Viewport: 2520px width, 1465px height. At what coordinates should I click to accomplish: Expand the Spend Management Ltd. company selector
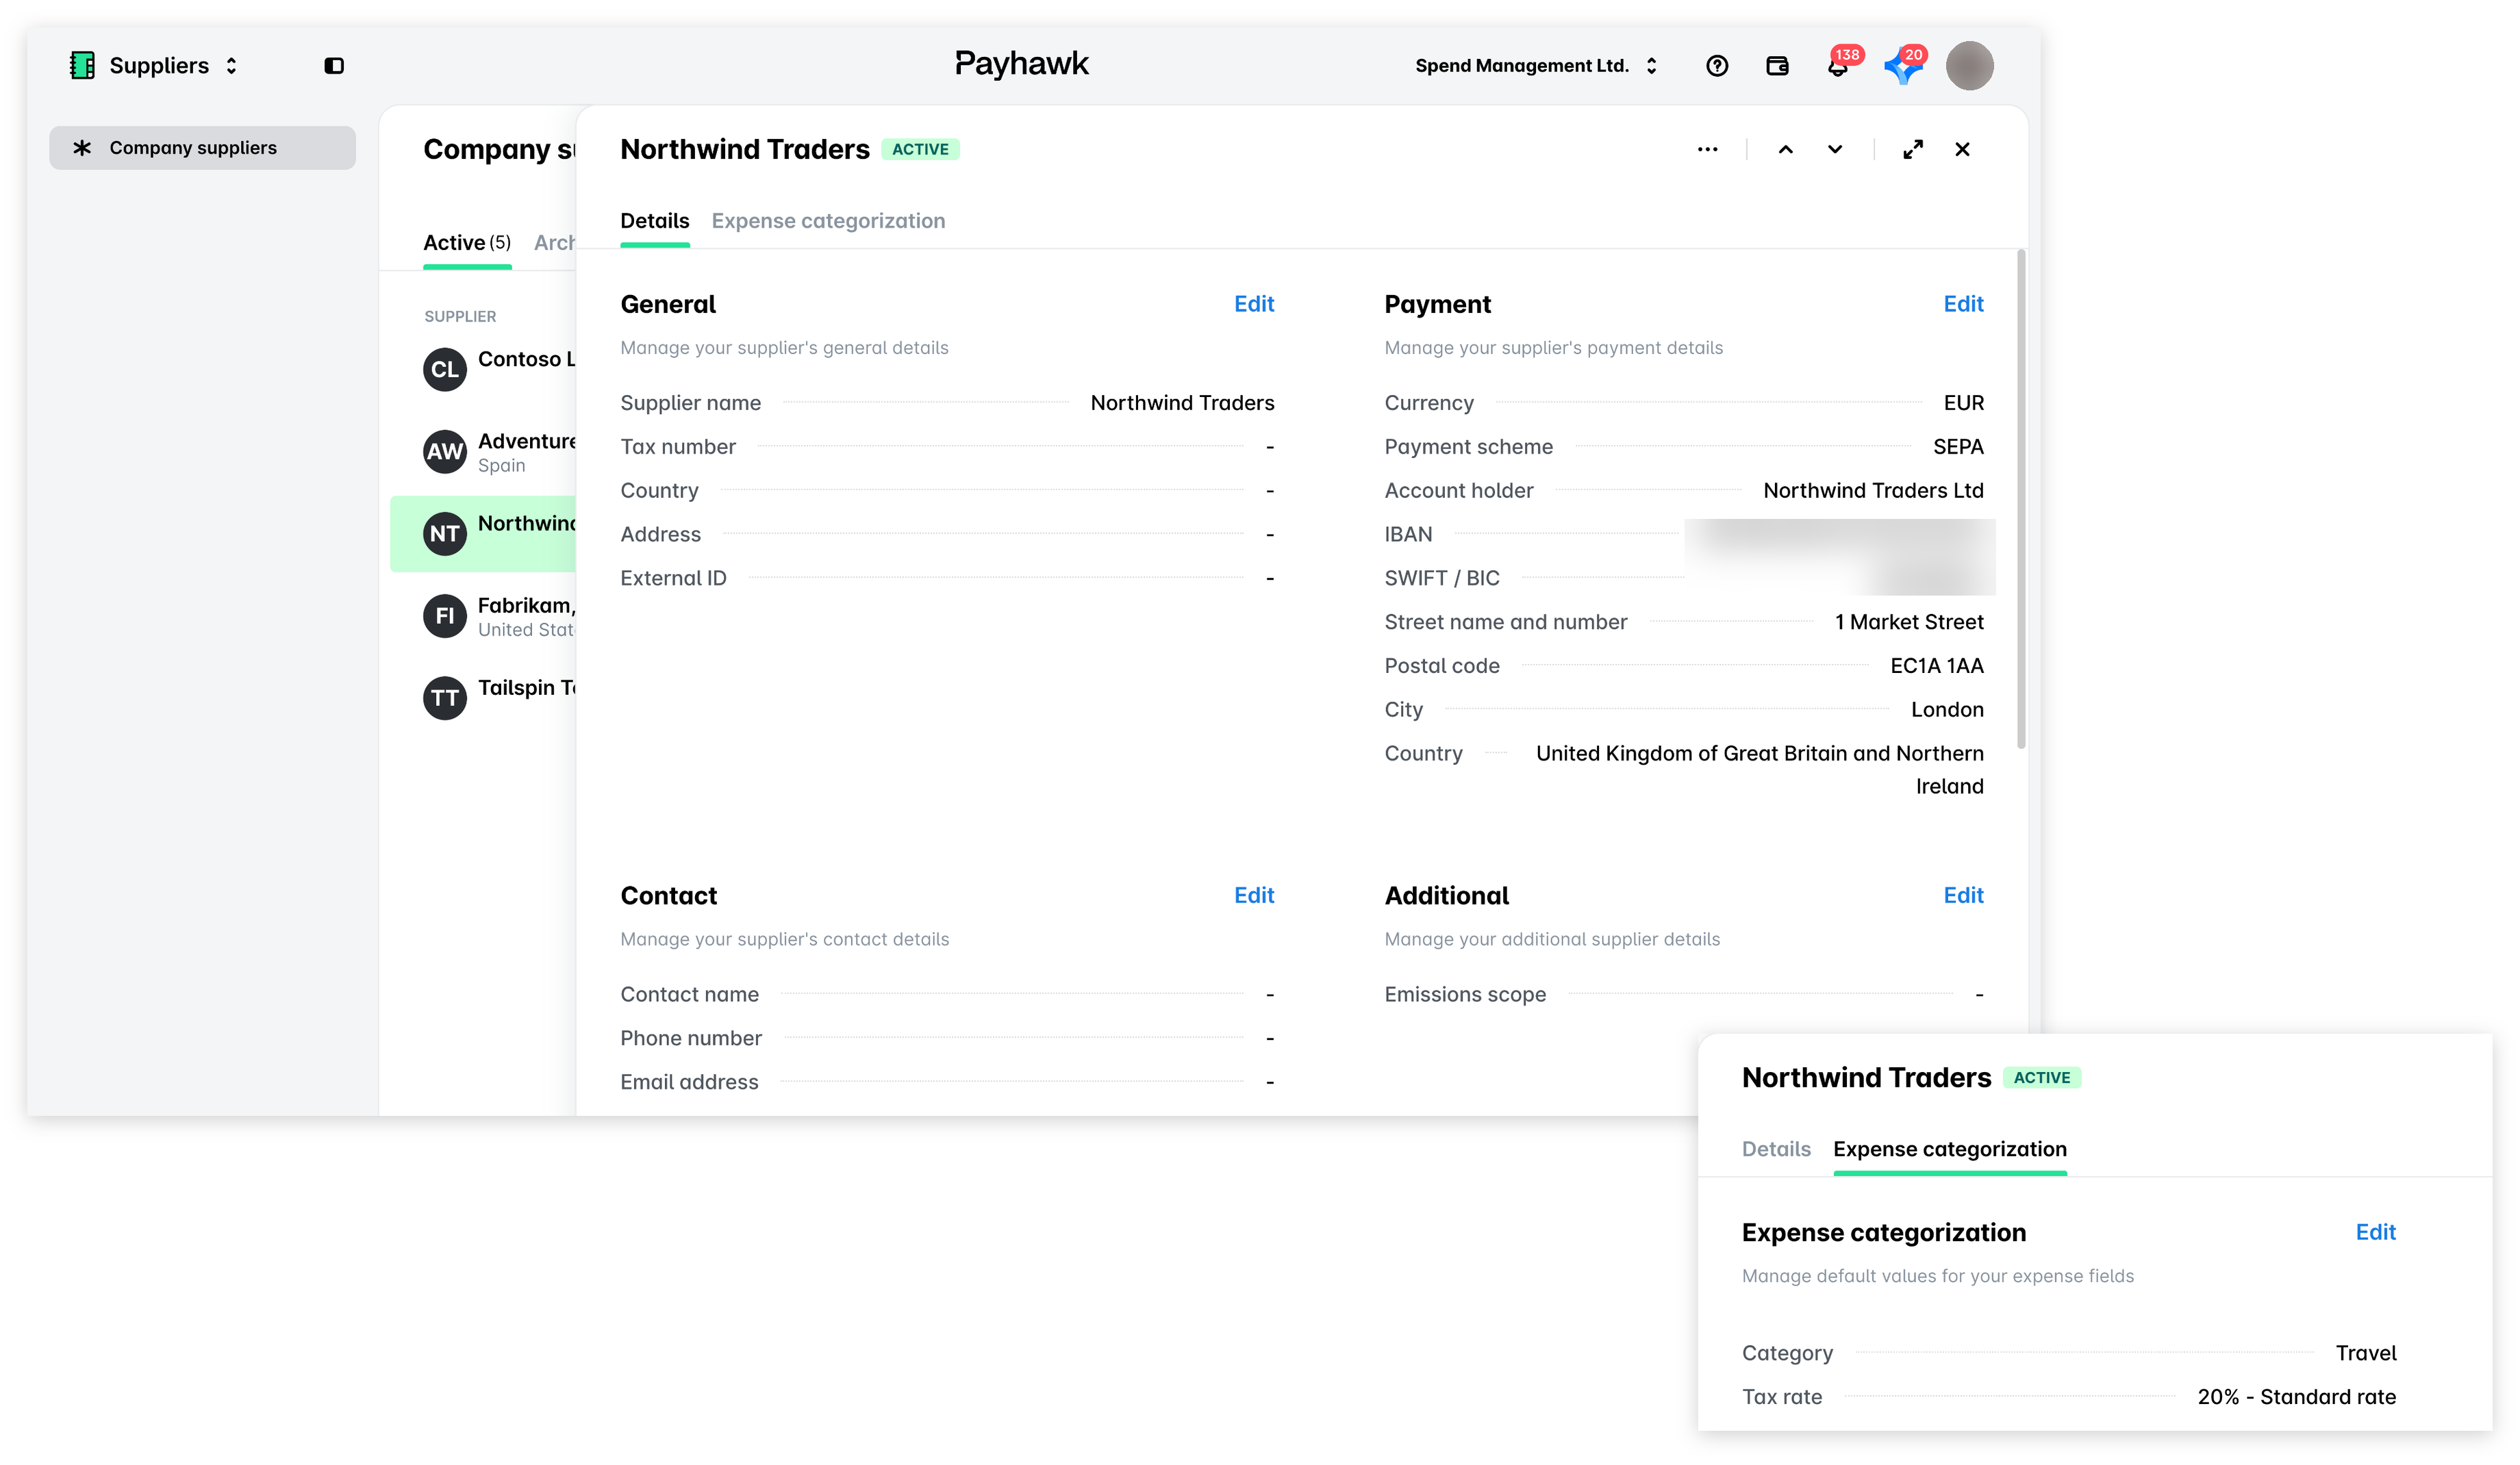[1536, 65]
